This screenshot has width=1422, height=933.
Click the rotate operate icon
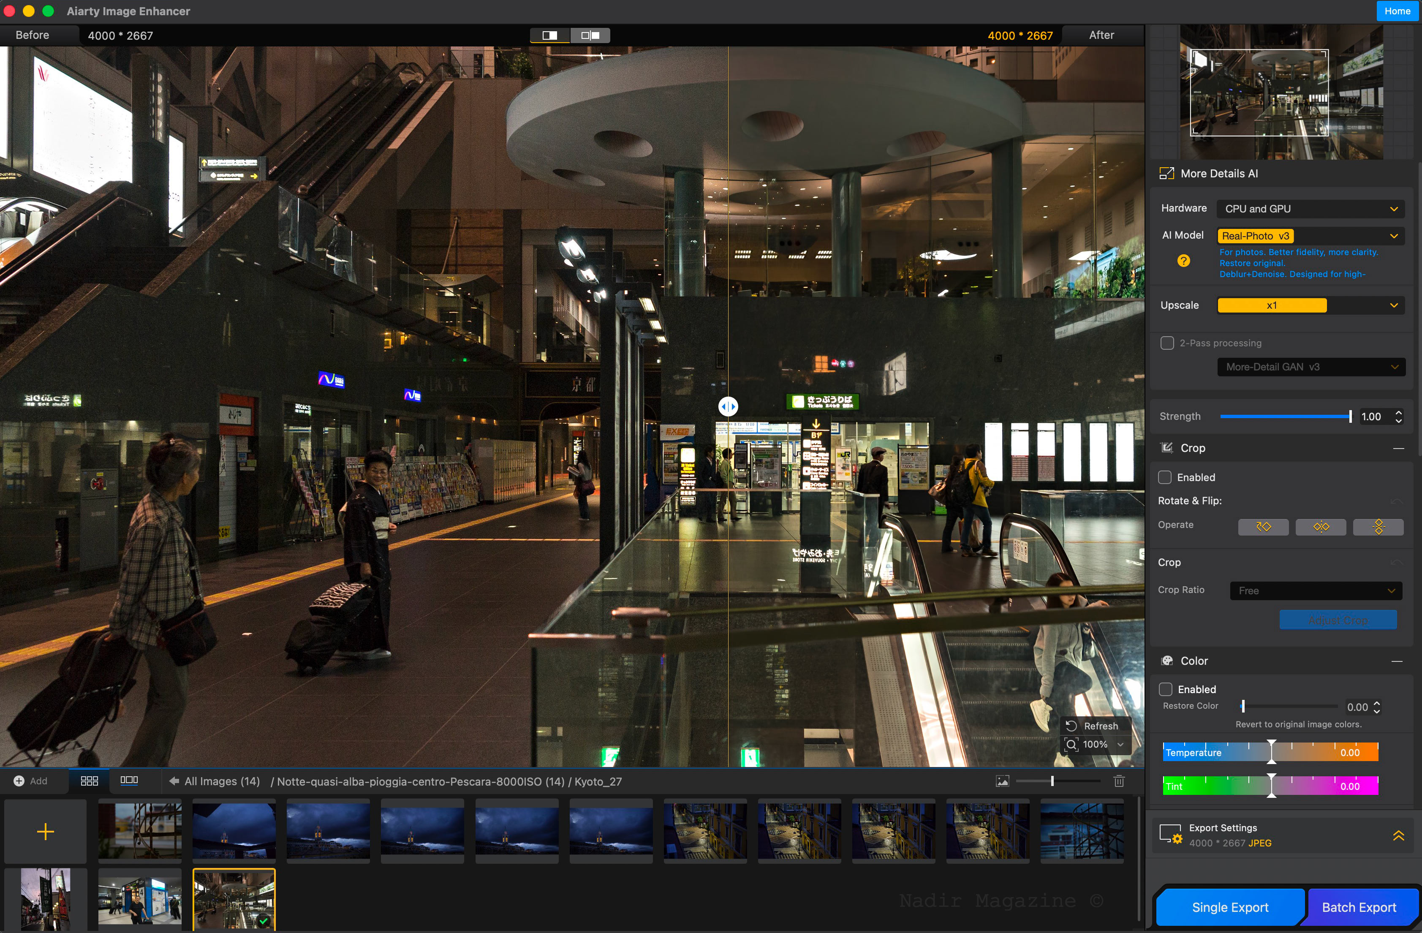pos(1263,527)
